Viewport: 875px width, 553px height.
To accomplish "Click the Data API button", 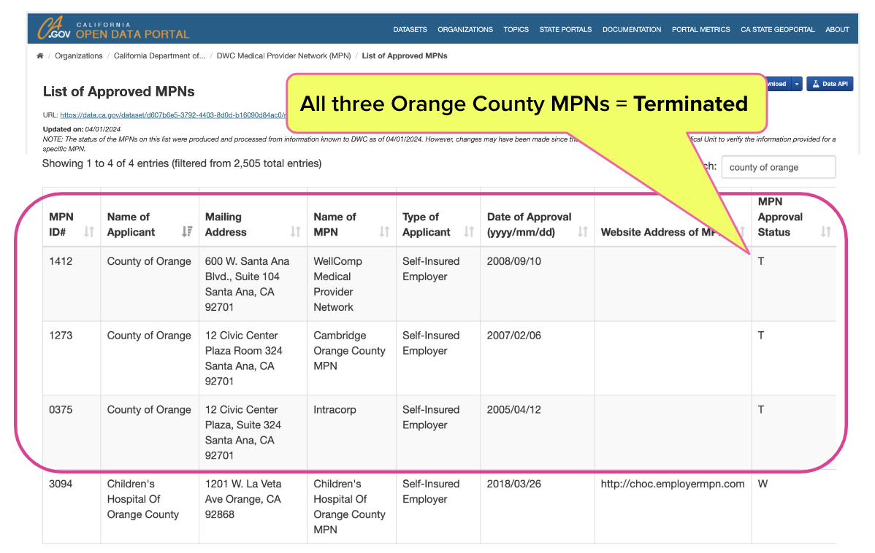I will (x=830, y=84).
